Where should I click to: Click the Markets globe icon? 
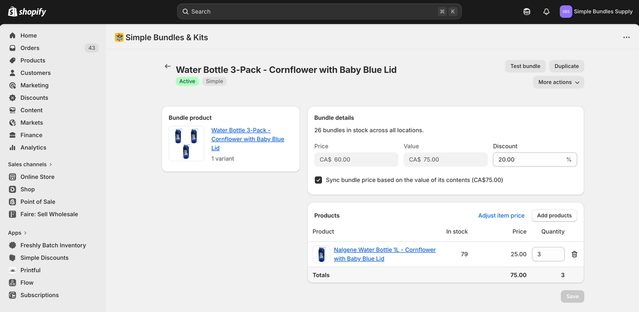coord(12,122)
